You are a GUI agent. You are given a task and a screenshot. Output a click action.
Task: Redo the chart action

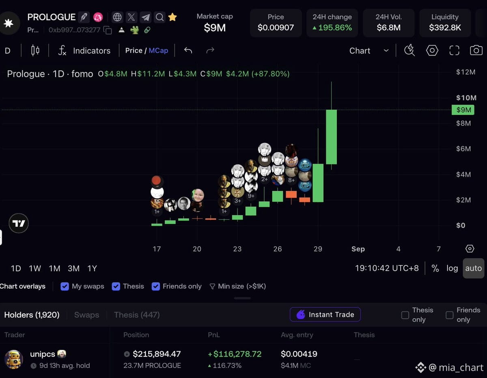tap(210, 50)
